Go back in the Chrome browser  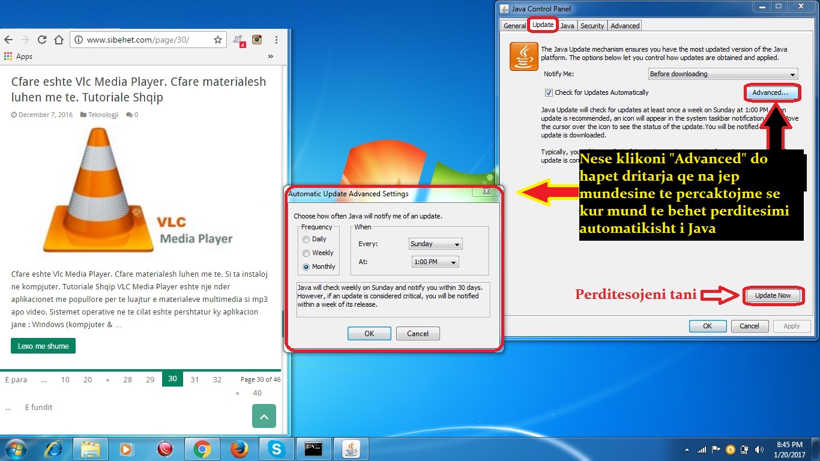click(8, 40)
